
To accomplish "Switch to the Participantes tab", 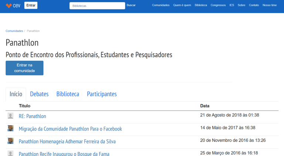I will click(102, 94).
